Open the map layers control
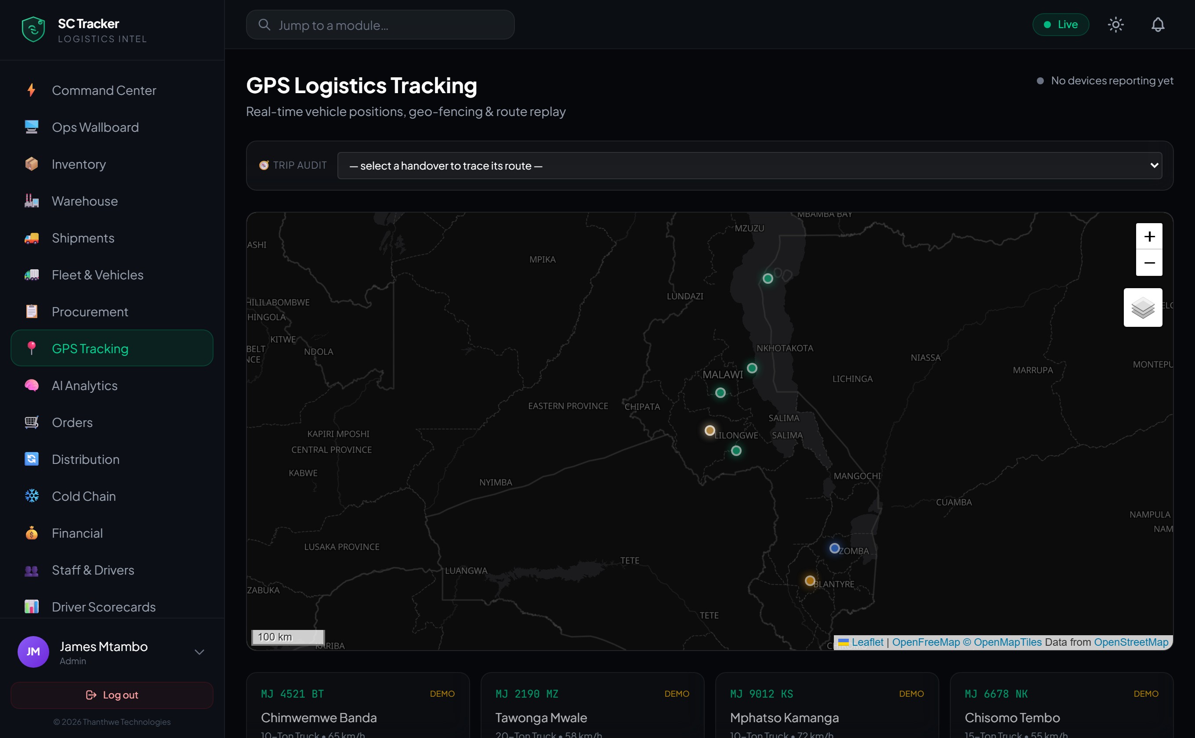This screenshot has height=738, width=1195. tap(1143, 307)
